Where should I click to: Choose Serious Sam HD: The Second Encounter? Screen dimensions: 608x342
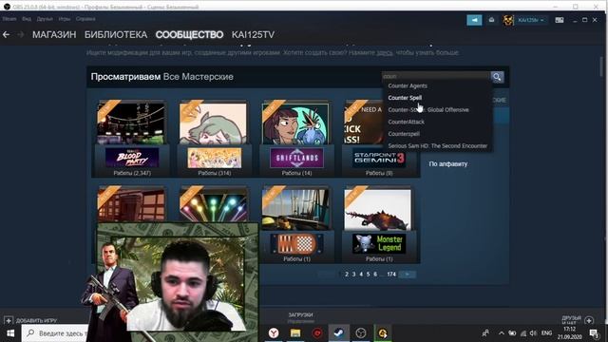437,145
